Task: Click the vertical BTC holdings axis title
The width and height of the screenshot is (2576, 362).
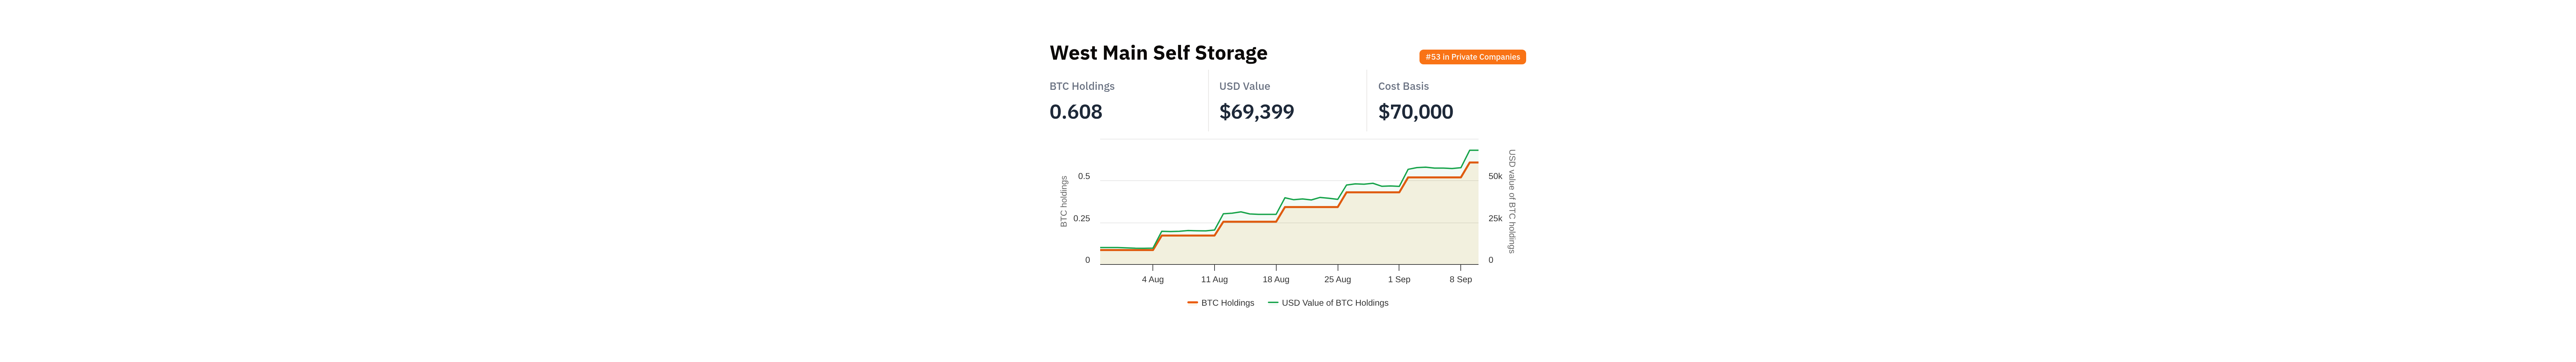Action: (1064, 202)
